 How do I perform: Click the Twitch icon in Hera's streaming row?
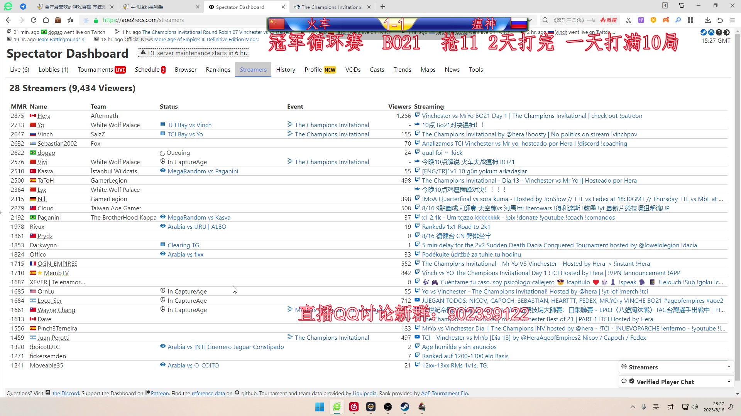coord(417,115)
